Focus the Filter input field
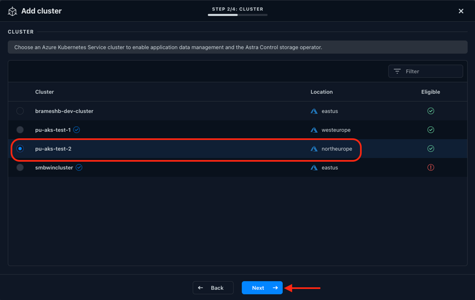The width and height of the screenshot is (475, 300). [425, 71]
